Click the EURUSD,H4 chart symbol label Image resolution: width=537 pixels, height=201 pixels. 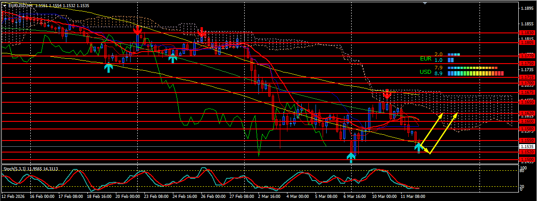pos(21,5)
